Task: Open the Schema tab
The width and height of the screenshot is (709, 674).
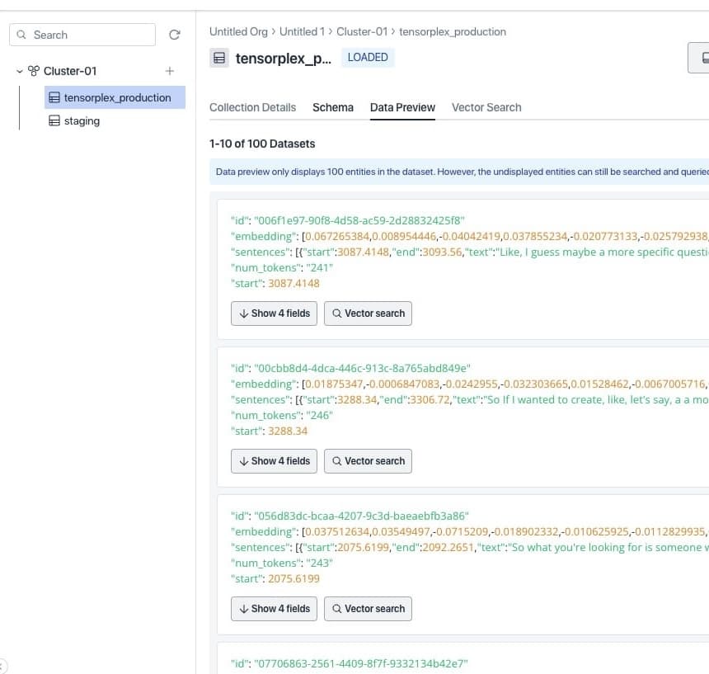Action: pyautogui.click(x=333, y=107)
